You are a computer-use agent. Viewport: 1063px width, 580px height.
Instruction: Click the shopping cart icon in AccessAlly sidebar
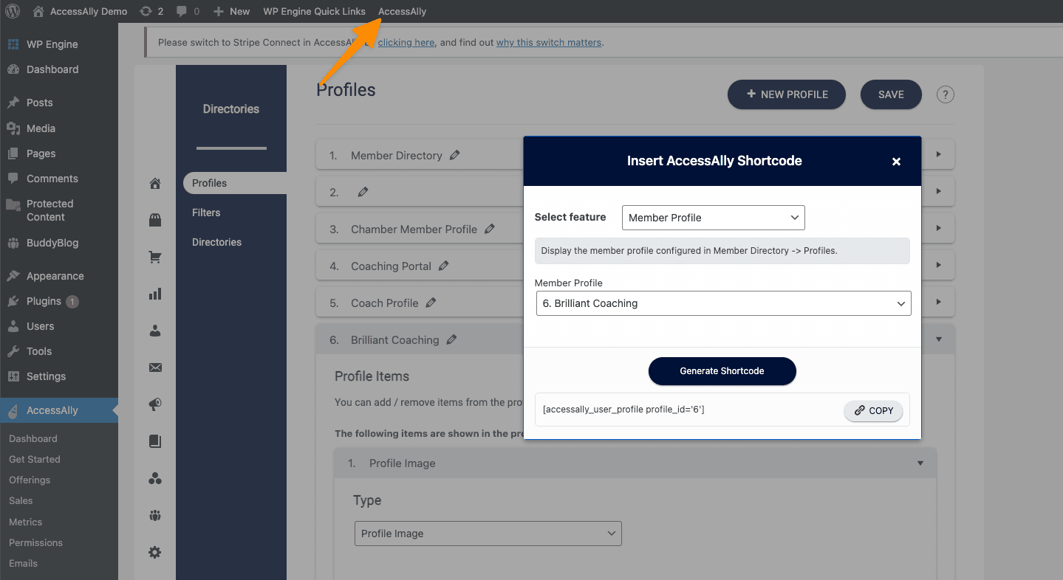pos(155,257)
